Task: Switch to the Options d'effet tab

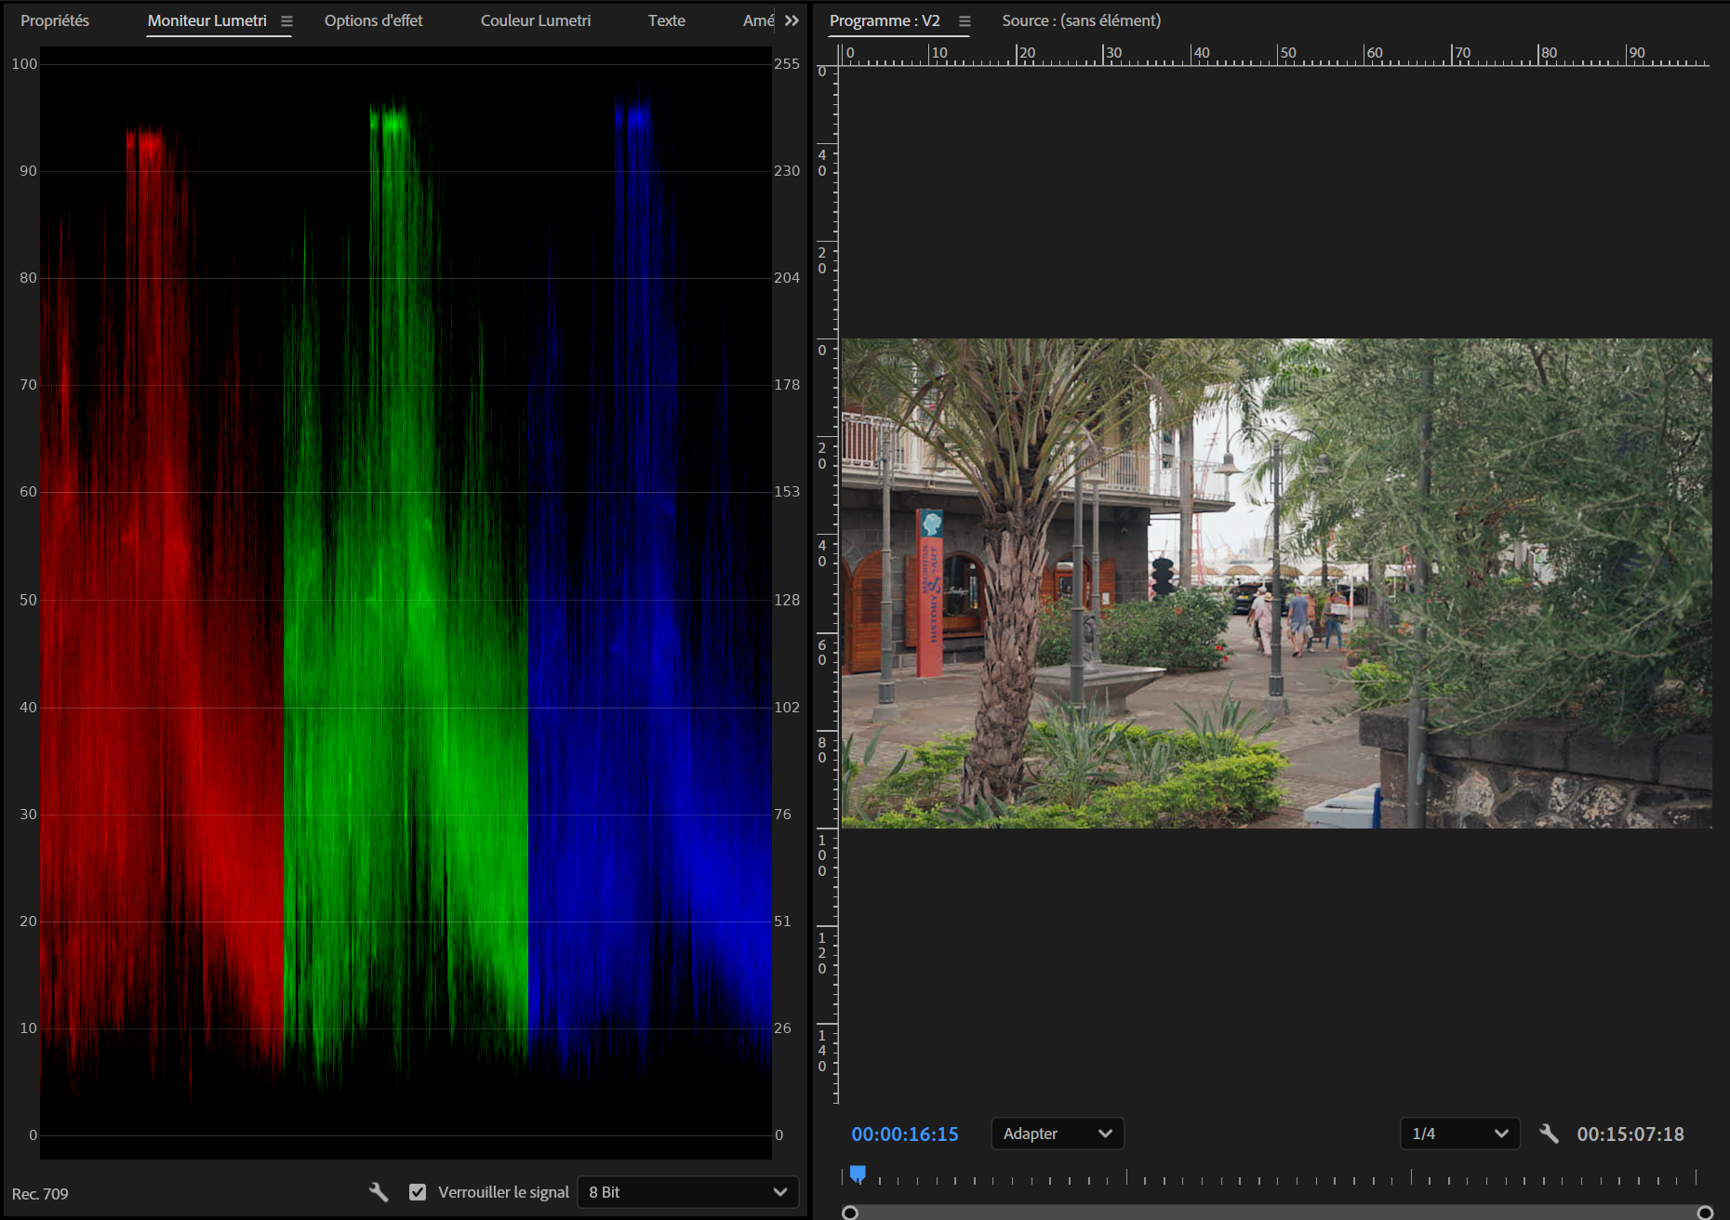Action: (x=373, y=20)
